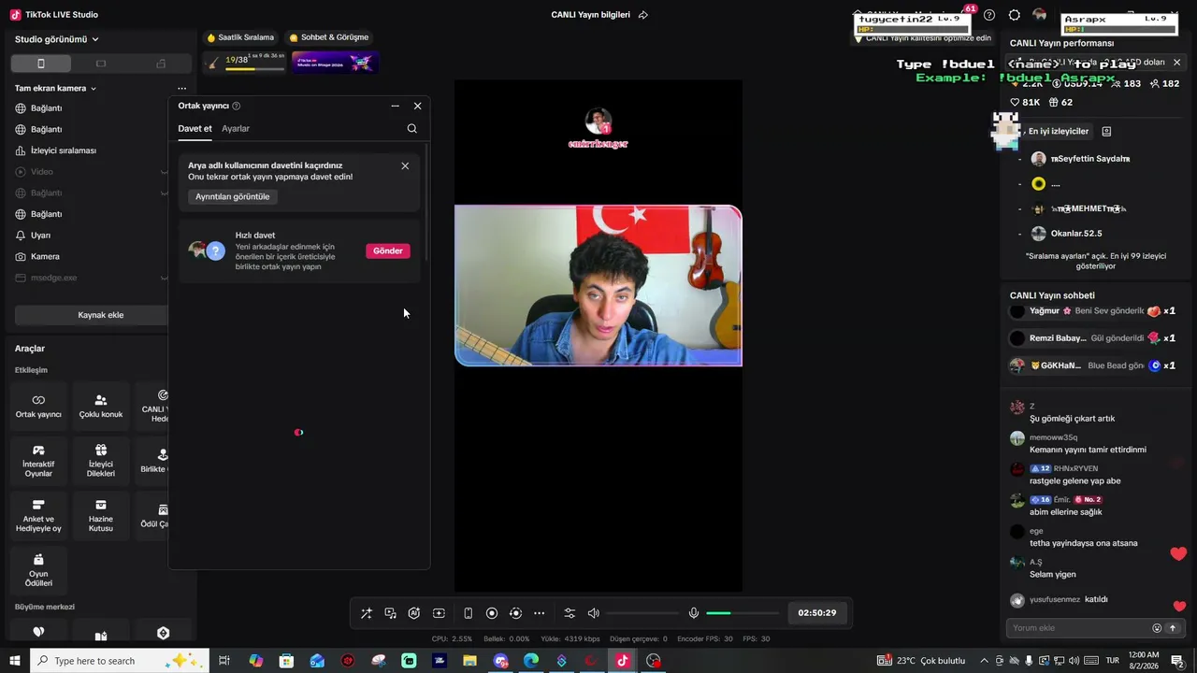The width and height of the screenshot is (1197, 673).
Task: Open the Music on Stage promo banner
Action: [x=335, y=63]
